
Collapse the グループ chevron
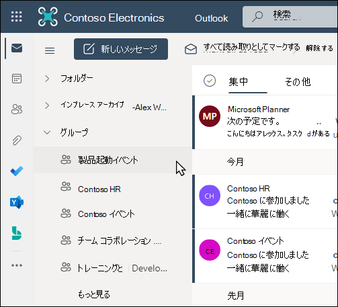pyautogui.click(x=47, y=132)
